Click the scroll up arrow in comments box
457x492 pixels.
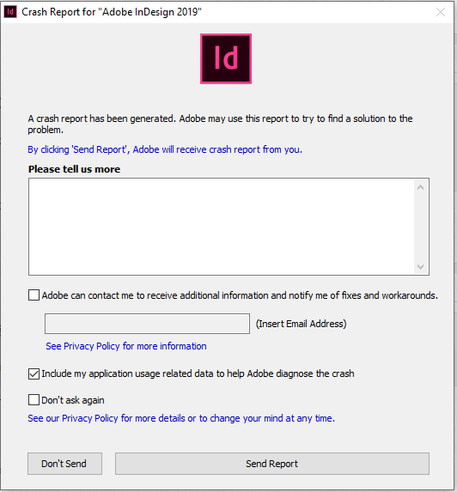[421, 188]
